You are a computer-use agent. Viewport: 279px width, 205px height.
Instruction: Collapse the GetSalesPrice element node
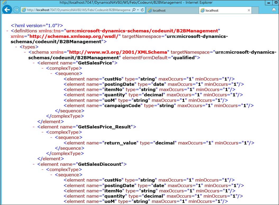34,63
